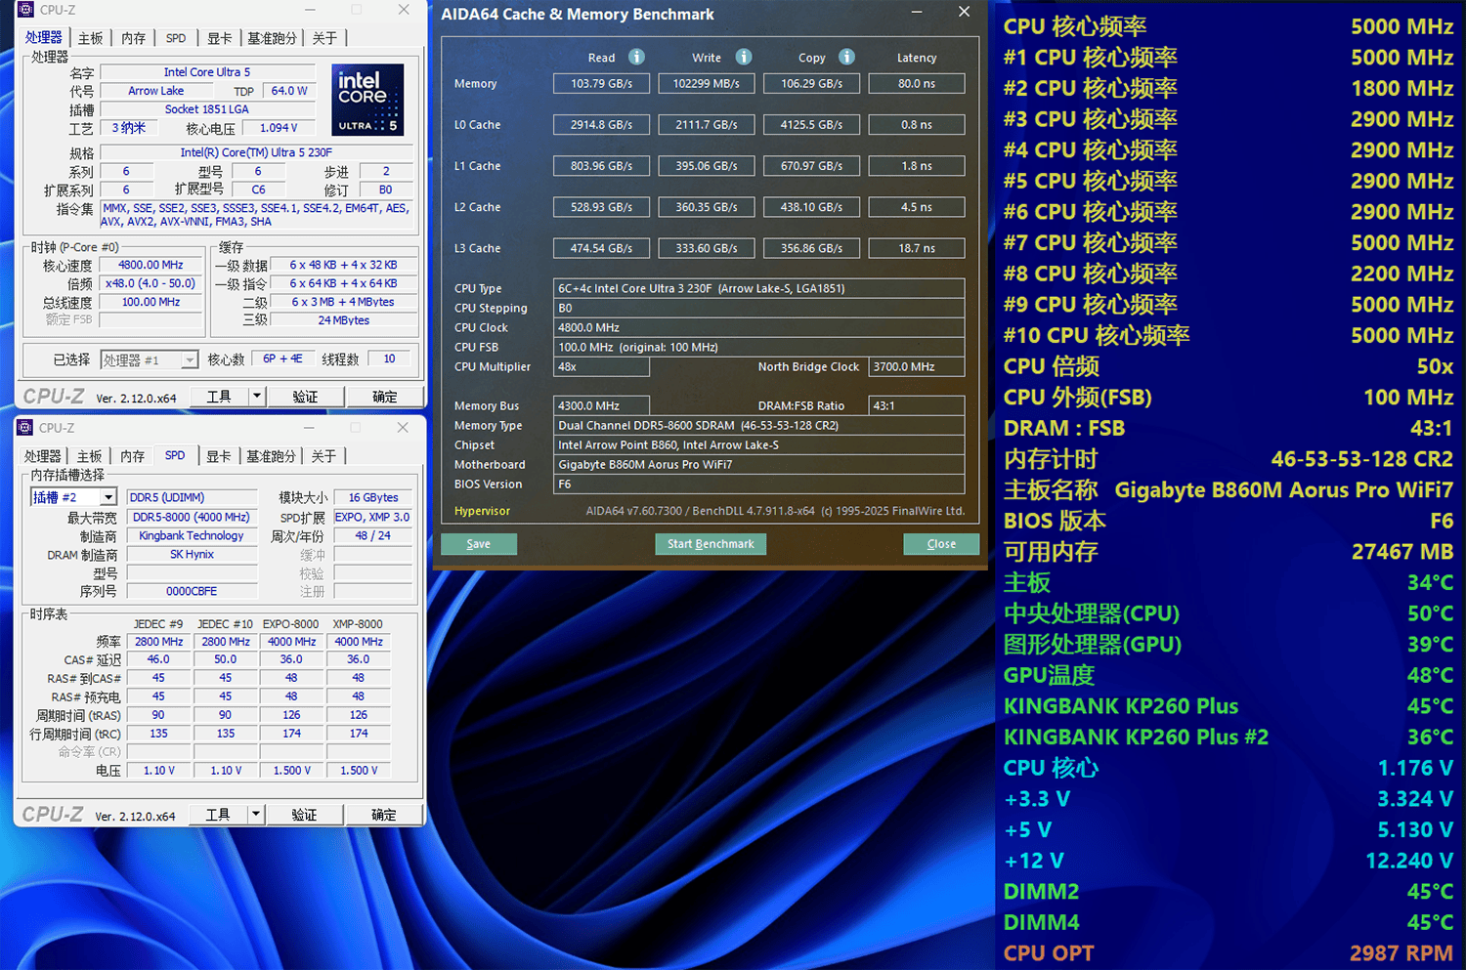Screen dimensions: 1466x970
Task: Click L3 Cache Read value 474.54 GB/s
Action: [x=602, y=248]
